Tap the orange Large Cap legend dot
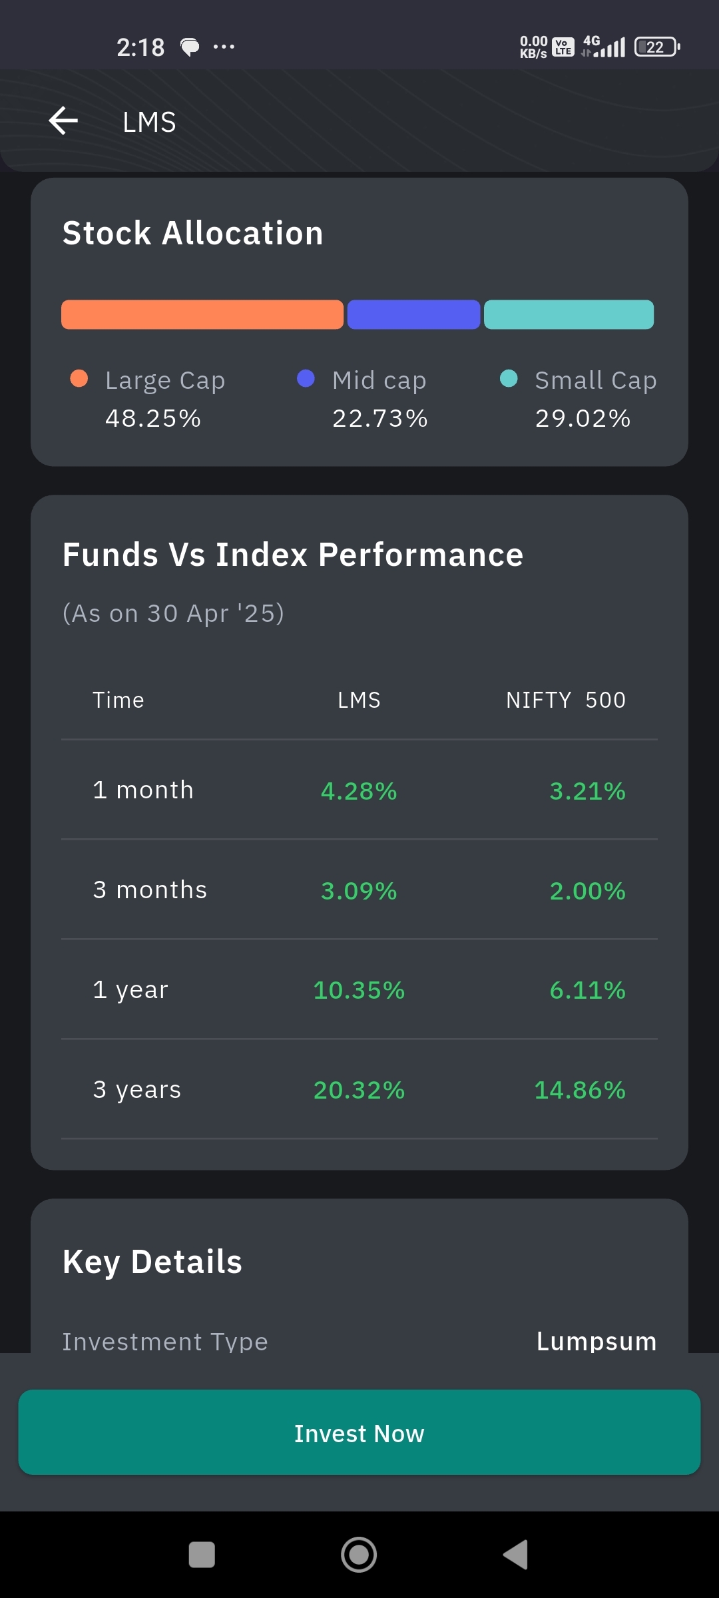 [x=79, y=379]
